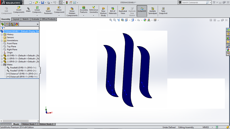Open Appearances color ball in the task pane
Viewport: 230px width, 129px height.
228,50
